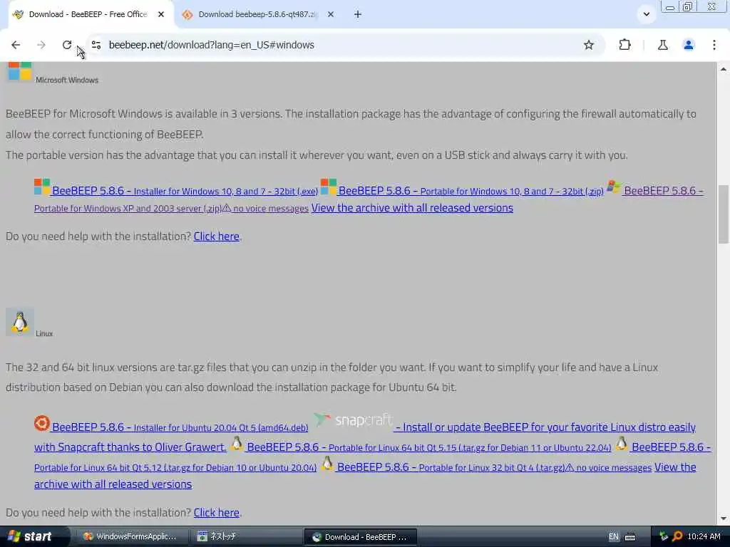Viewport: 730px width, 547px height.
Task: Click the Windows icon beside the installer link
Action: tap(42, 187)
